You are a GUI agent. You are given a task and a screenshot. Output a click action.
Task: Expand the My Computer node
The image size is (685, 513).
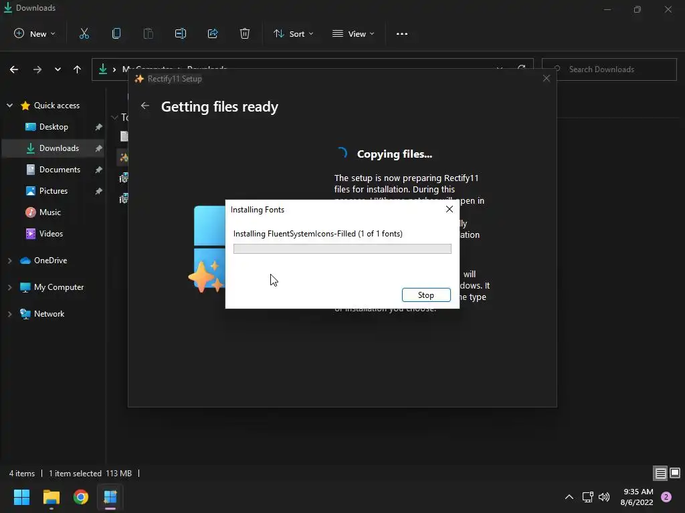(9, 287)
